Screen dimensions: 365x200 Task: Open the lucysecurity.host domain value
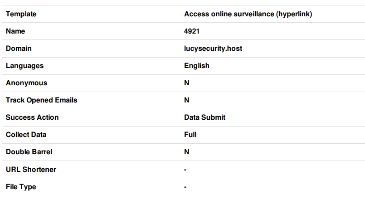coord(213,49)
